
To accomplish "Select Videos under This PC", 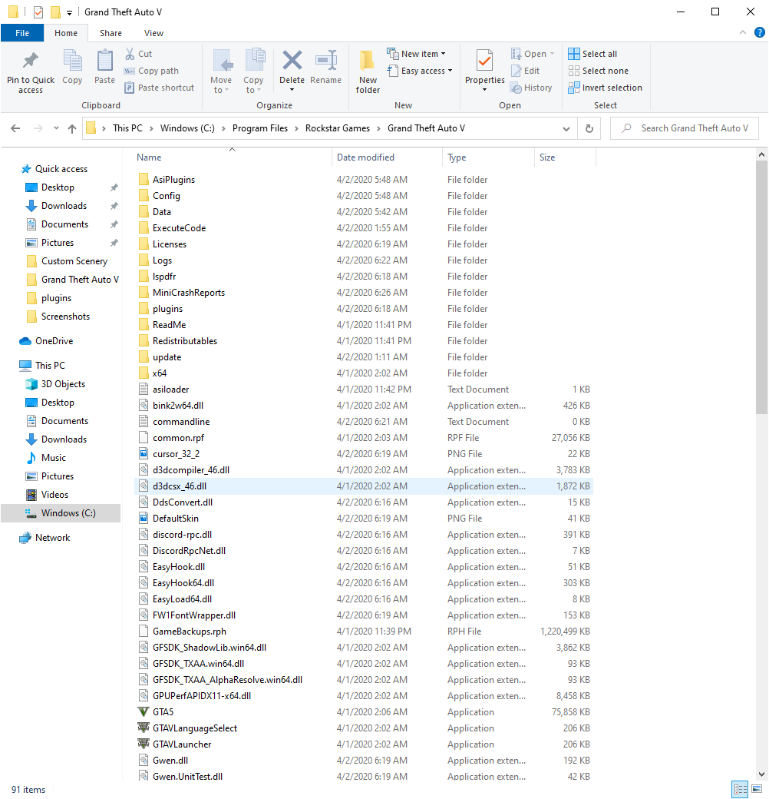I will coord(54,494).
